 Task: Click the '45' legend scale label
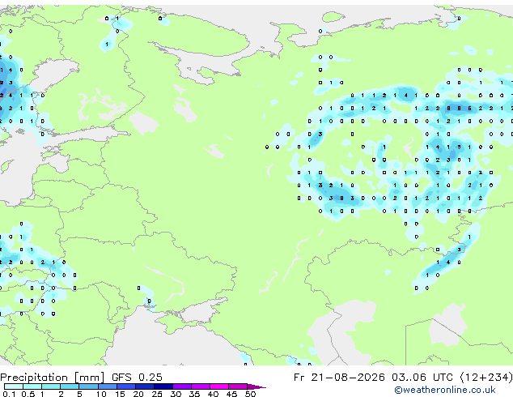point(231,394)
